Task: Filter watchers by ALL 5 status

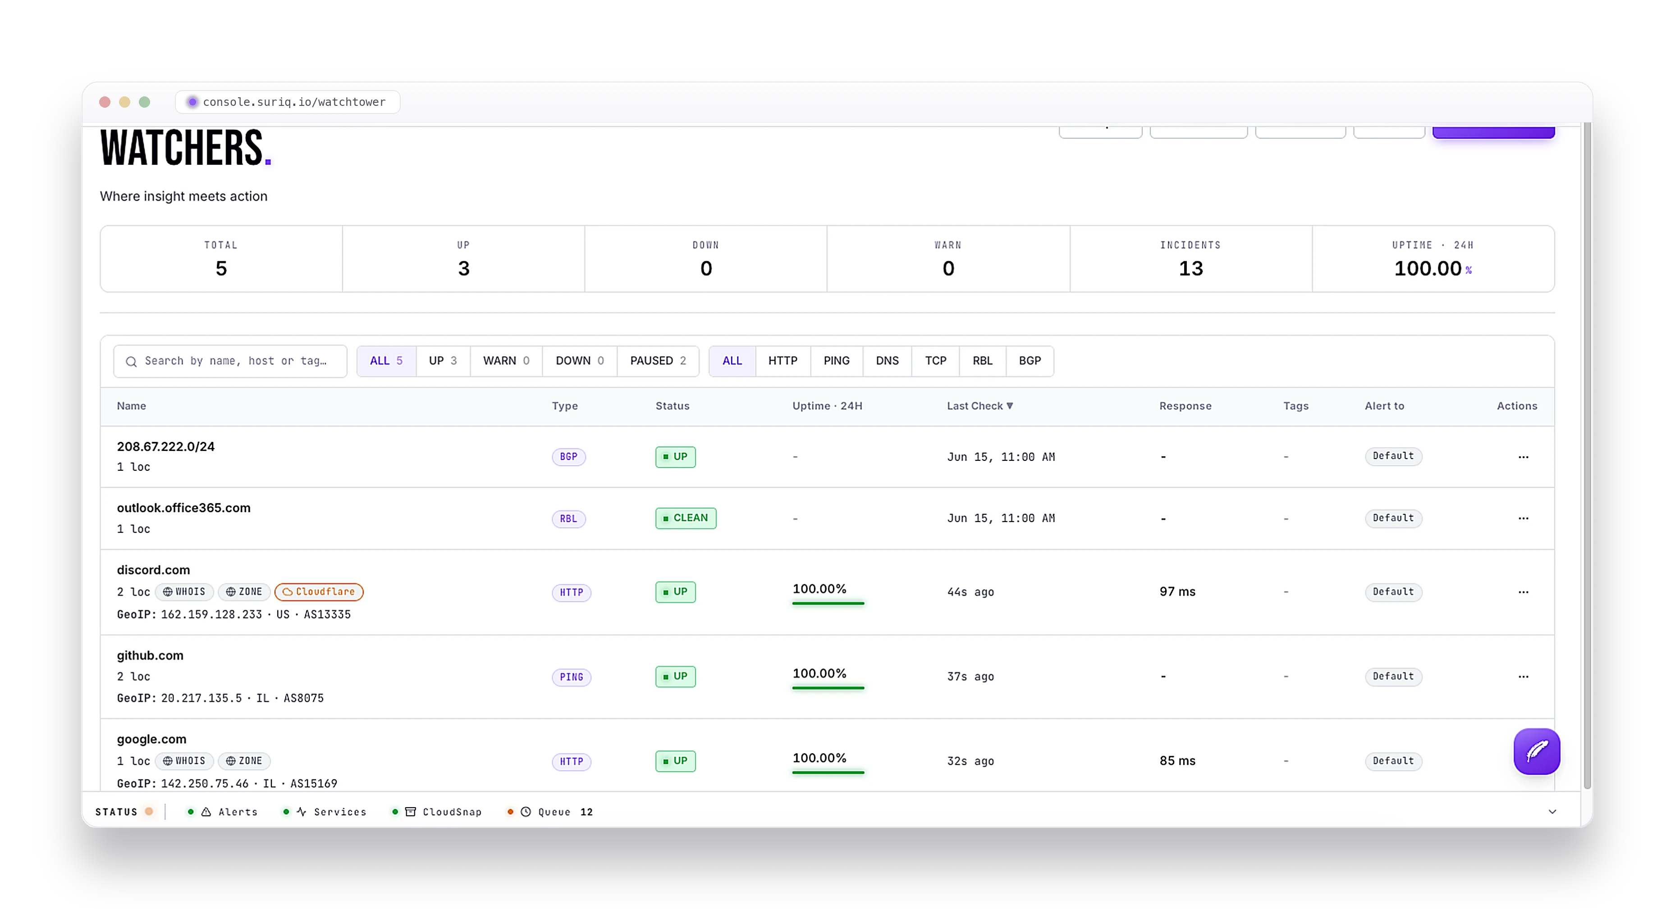Action: point(386,361)
